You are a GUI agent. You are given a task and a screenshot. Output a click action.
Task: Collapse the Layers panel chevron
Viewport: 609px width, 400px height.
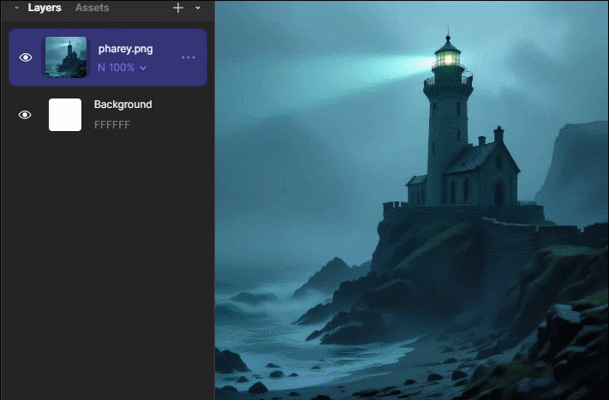tap(16, 8)
